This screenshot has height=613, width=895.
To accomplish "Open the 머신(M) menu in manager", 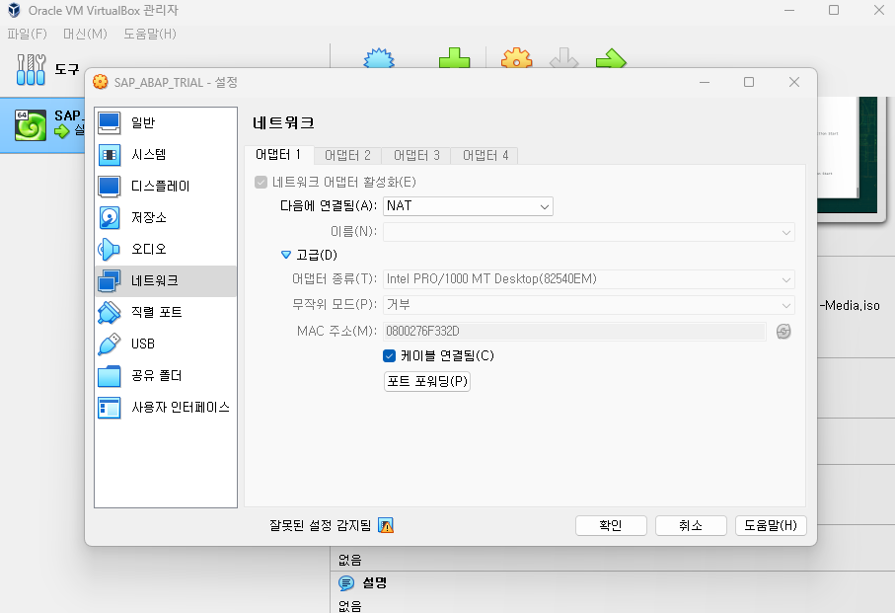I will (85, 34).
